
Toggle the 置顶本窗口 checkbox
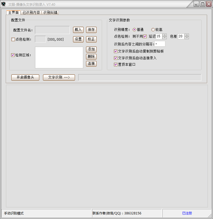116,65
